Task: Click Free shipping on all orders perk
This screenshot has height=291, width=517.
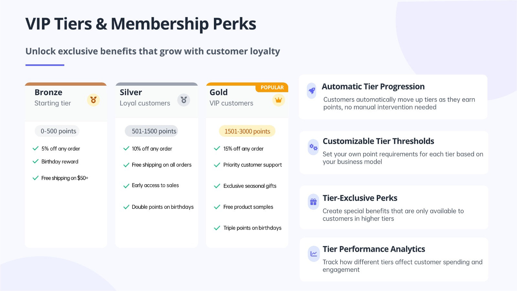Action: point(162,165)
